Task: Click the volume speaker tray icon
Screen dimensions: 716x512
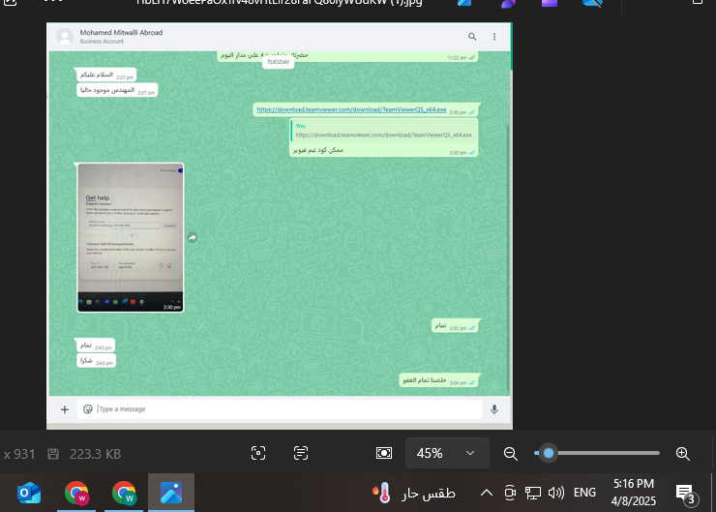Action: pyautogui.click(x=556, y=493)
